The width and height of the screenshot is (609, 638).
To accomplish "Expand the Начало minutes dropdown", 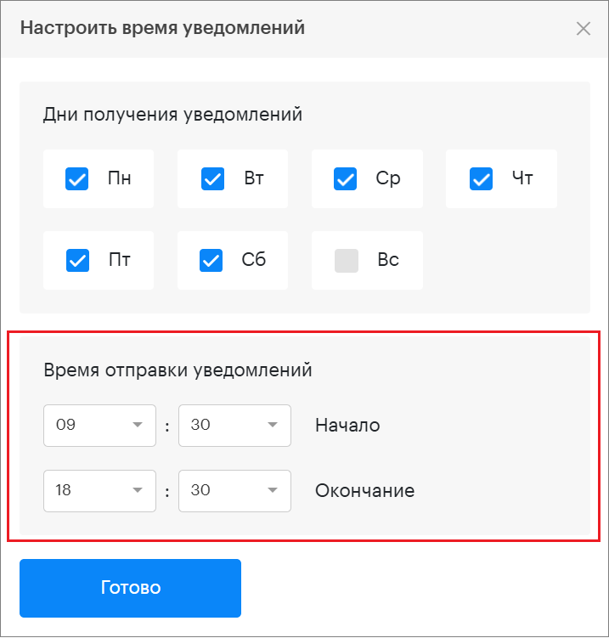I will (234, 426).
